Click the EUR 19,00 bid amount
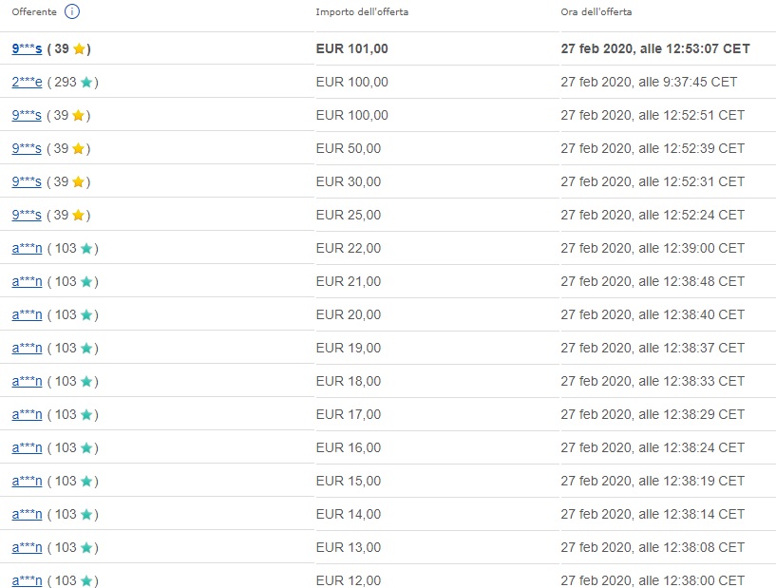The height and width of the screenshot is (588, 776). tap(348, 348)
